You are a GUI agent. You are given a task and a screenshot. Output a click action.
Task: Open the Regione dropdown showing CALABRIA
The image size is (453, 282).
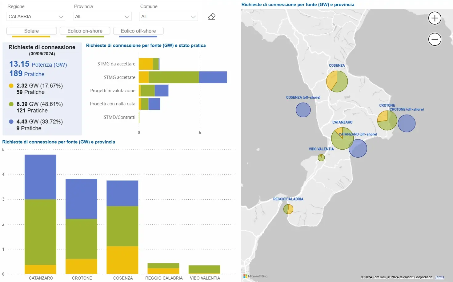36,17
